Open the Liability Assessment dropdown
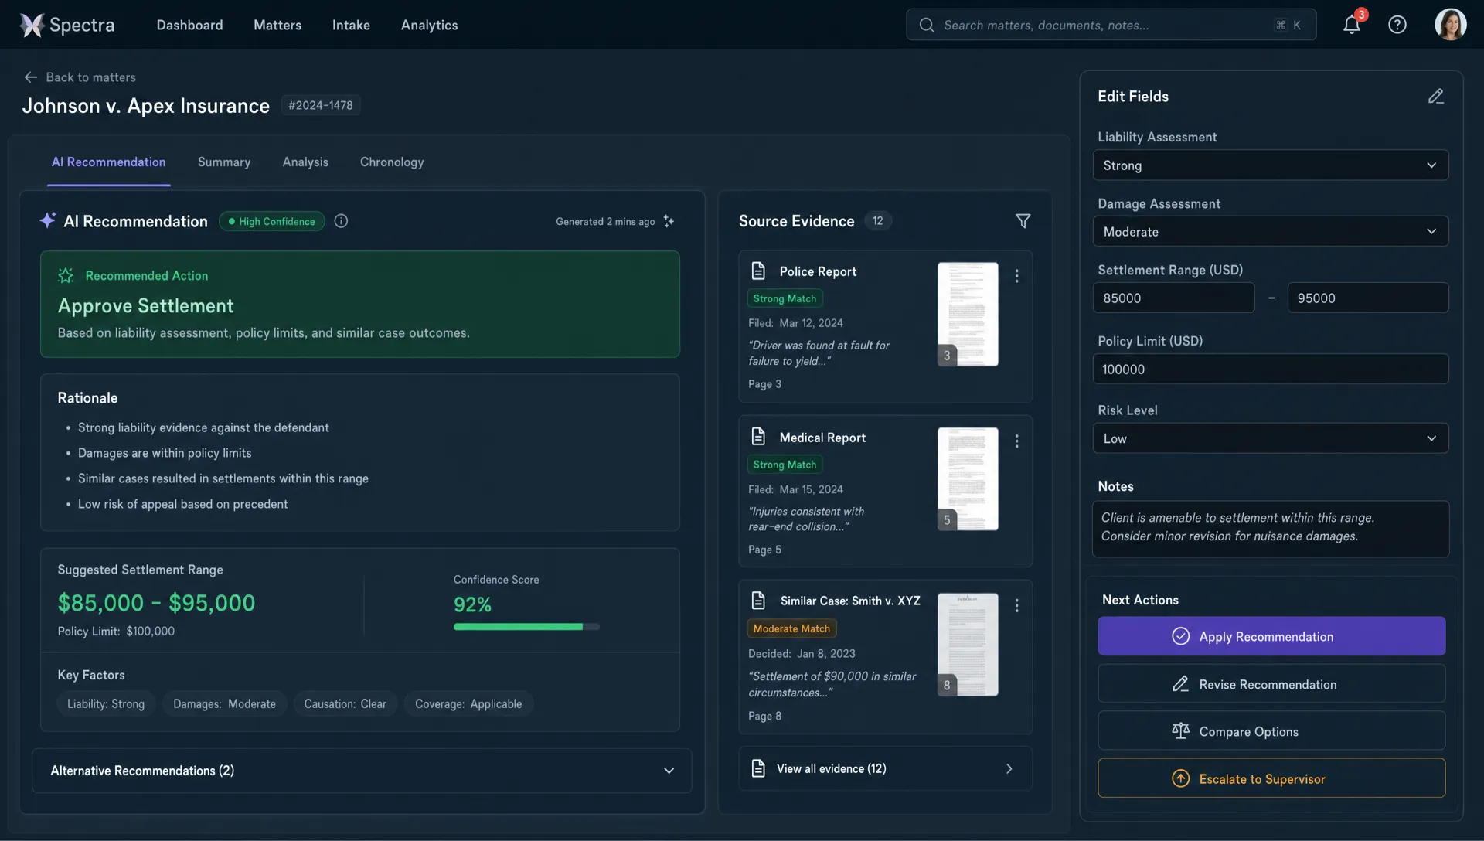 click(x=1271, y=165)
